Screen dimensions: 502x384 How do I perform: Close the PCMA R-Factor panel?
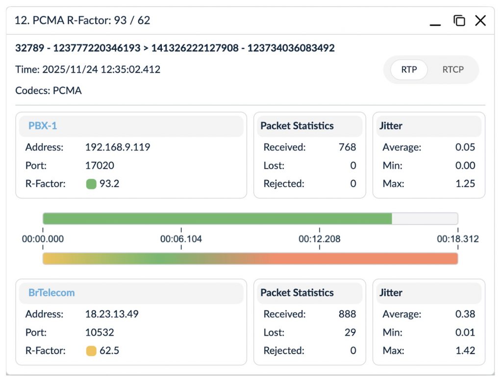pyautogui.click(x=480, y=21)
